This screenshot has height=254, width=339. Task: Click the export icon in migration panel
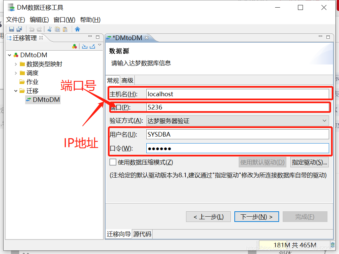pos(92,46)
